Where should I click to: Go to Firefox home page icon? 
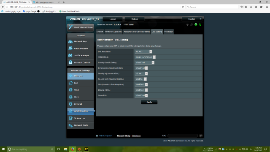(256, 7)
